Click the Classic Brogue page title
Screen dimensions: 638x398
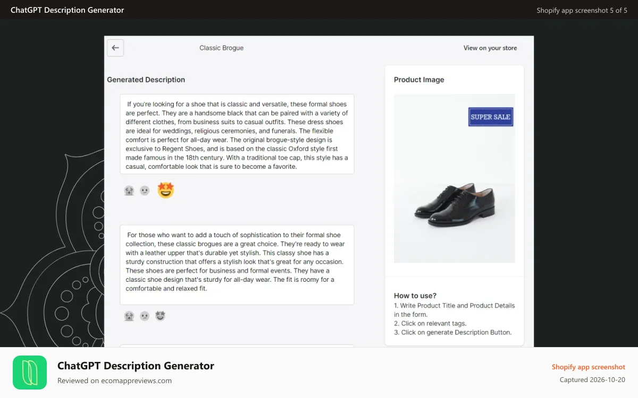(x=222, y=48)
